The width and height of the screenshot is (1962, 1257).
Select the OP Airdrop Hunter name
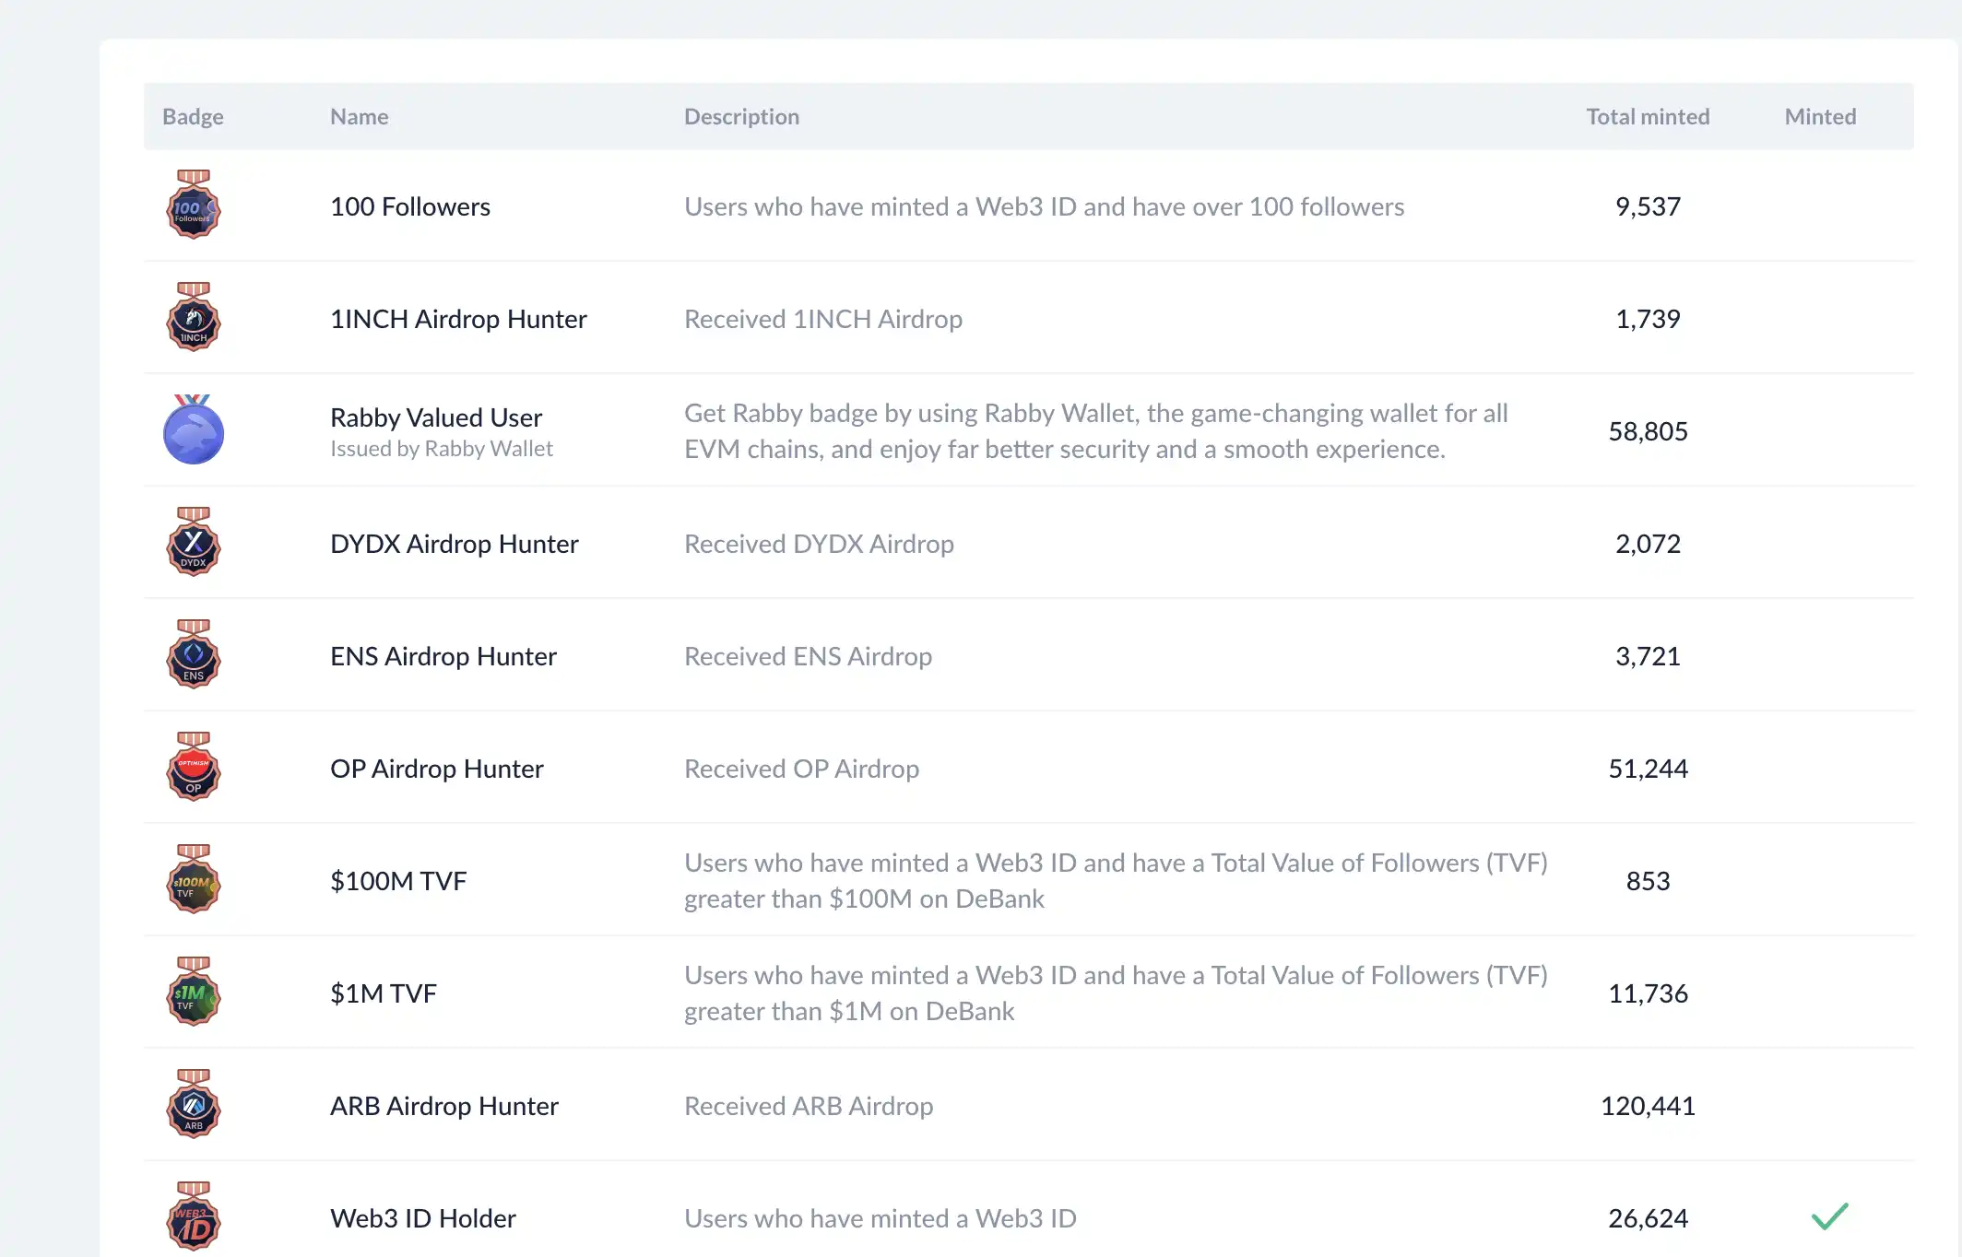pos(436,769)
